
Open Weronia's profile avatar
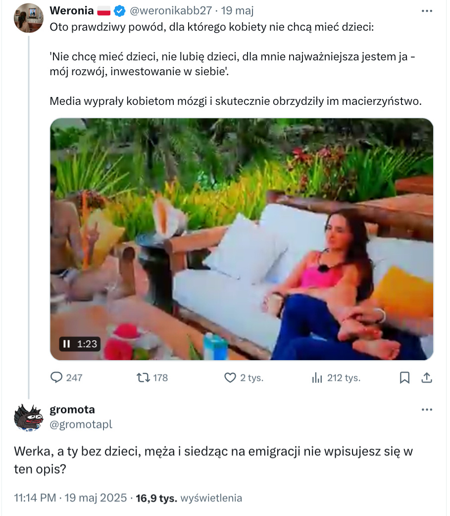(x=28, y=18)
